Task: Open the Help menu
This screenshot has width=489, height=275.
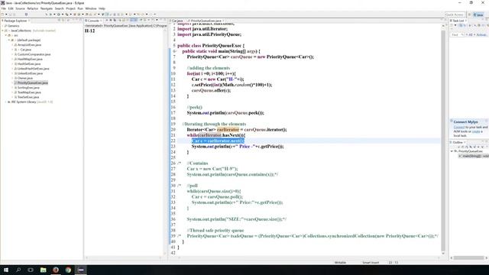Action: point(102,8)
